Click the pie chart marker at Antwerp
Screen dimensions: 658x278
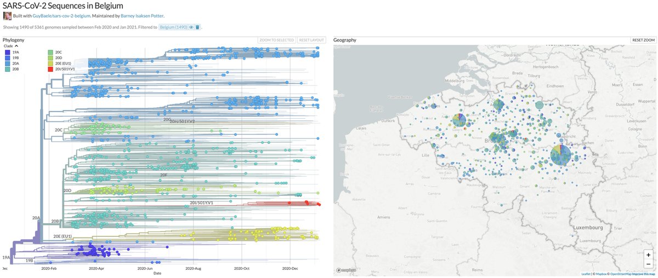click(x=498, y=105)
